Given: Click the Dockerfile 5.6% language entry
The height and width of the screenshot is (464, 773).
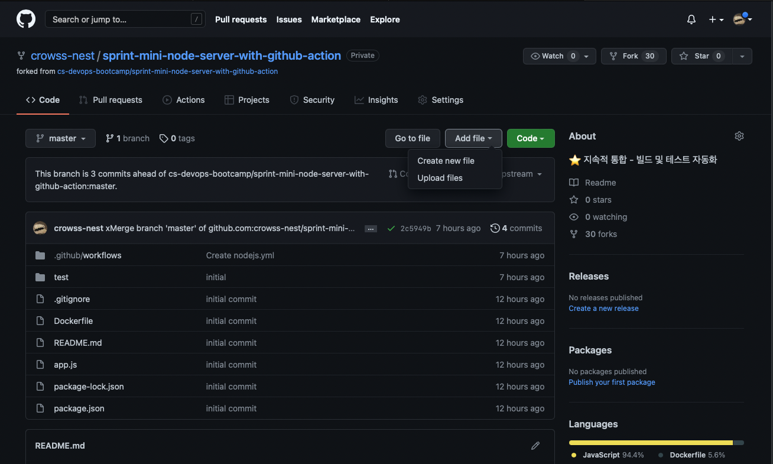Looking at the screenshot, I should pos(691,455).
